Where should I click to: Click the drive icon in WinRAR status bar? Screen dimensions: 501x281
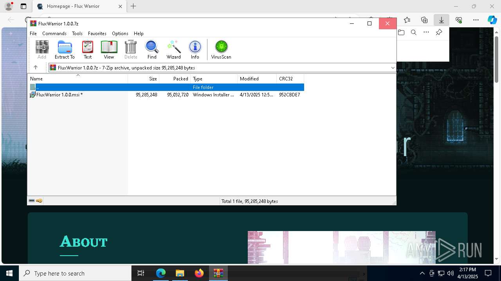coord(32,201)
